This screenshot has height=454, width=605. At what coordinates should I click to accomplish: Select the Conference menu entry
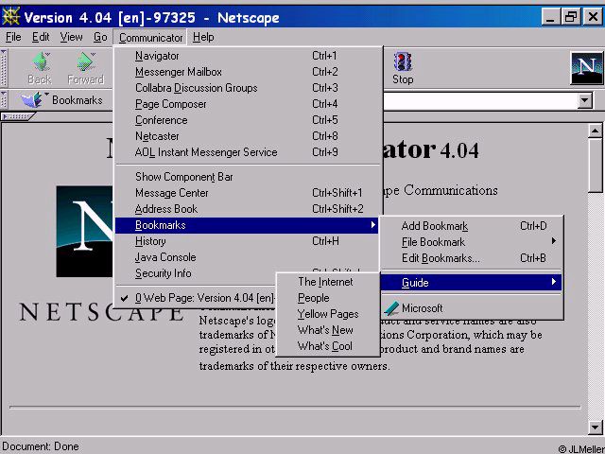tap(247, 120)
